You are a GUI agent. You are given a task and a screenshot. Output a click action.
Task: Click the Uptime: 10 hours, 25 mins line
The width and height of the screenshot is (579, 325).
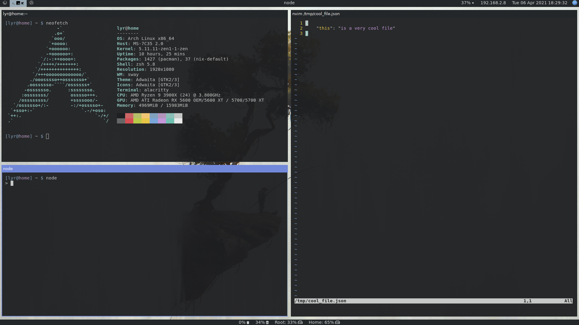151,54
